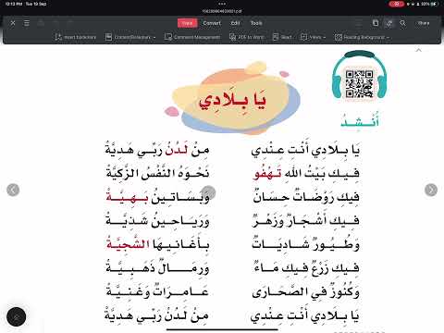Go to next page with right arrow
The image size is (444, 333).
point(431,190)
